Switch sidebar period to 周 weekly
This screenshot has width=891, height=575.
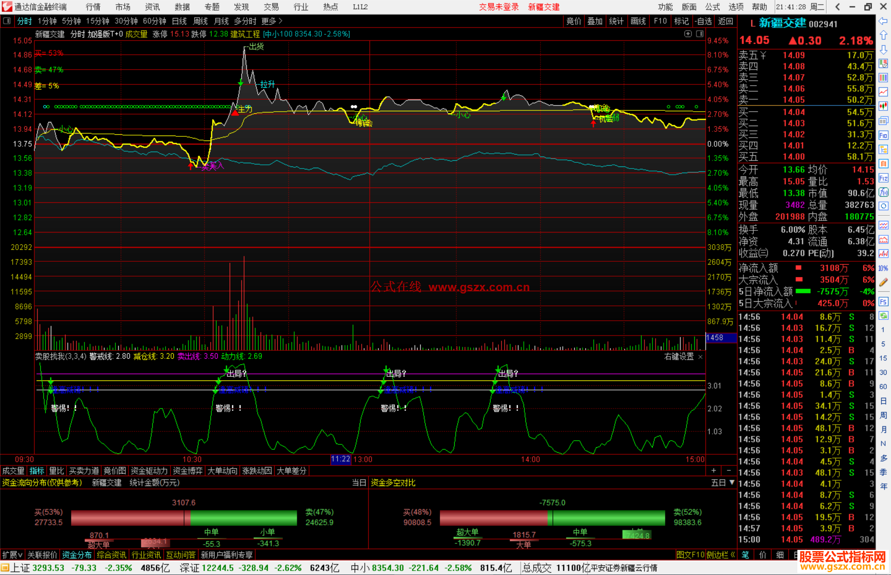(883, 415)
